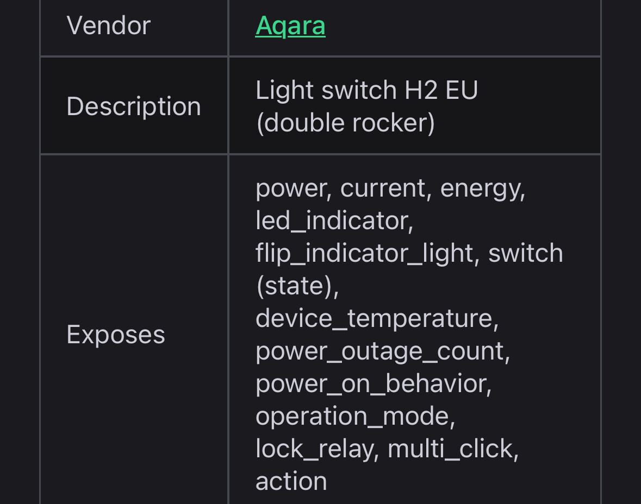Click the Description row label
Image resolution: width=641 pixels, height=504 pixels.
pos(133,106)
